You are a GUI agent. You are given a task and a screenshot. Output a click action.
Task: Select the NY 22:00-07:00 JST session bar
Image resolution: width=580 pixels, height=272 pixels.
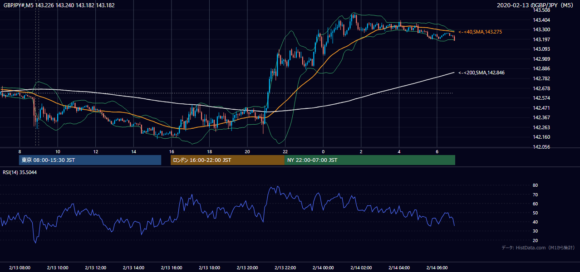click(x=370, y=160)
